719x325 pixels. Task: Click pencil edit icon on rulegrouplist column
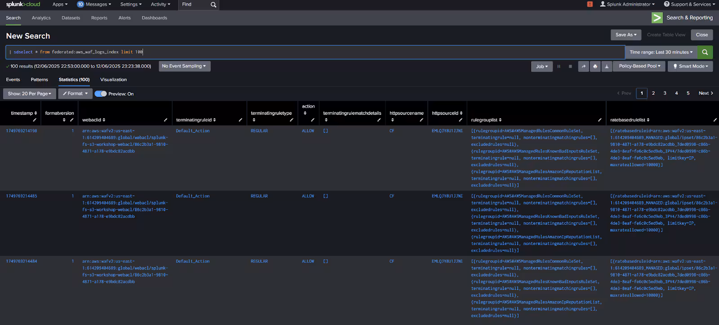coord(599,120)
